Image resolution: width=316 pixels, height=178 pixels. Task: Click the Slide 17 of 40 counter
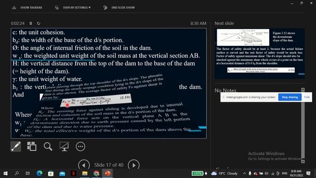click(x=109, y=165)
